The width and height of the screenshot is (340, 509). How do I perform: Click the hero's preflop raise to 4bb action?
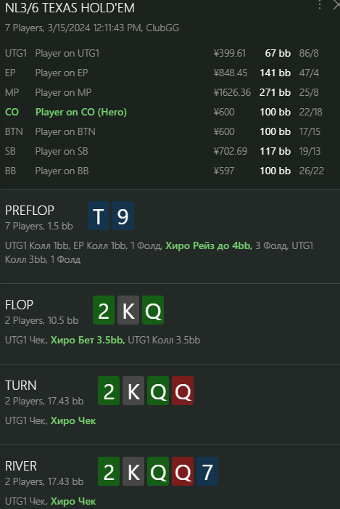[209, 245]
